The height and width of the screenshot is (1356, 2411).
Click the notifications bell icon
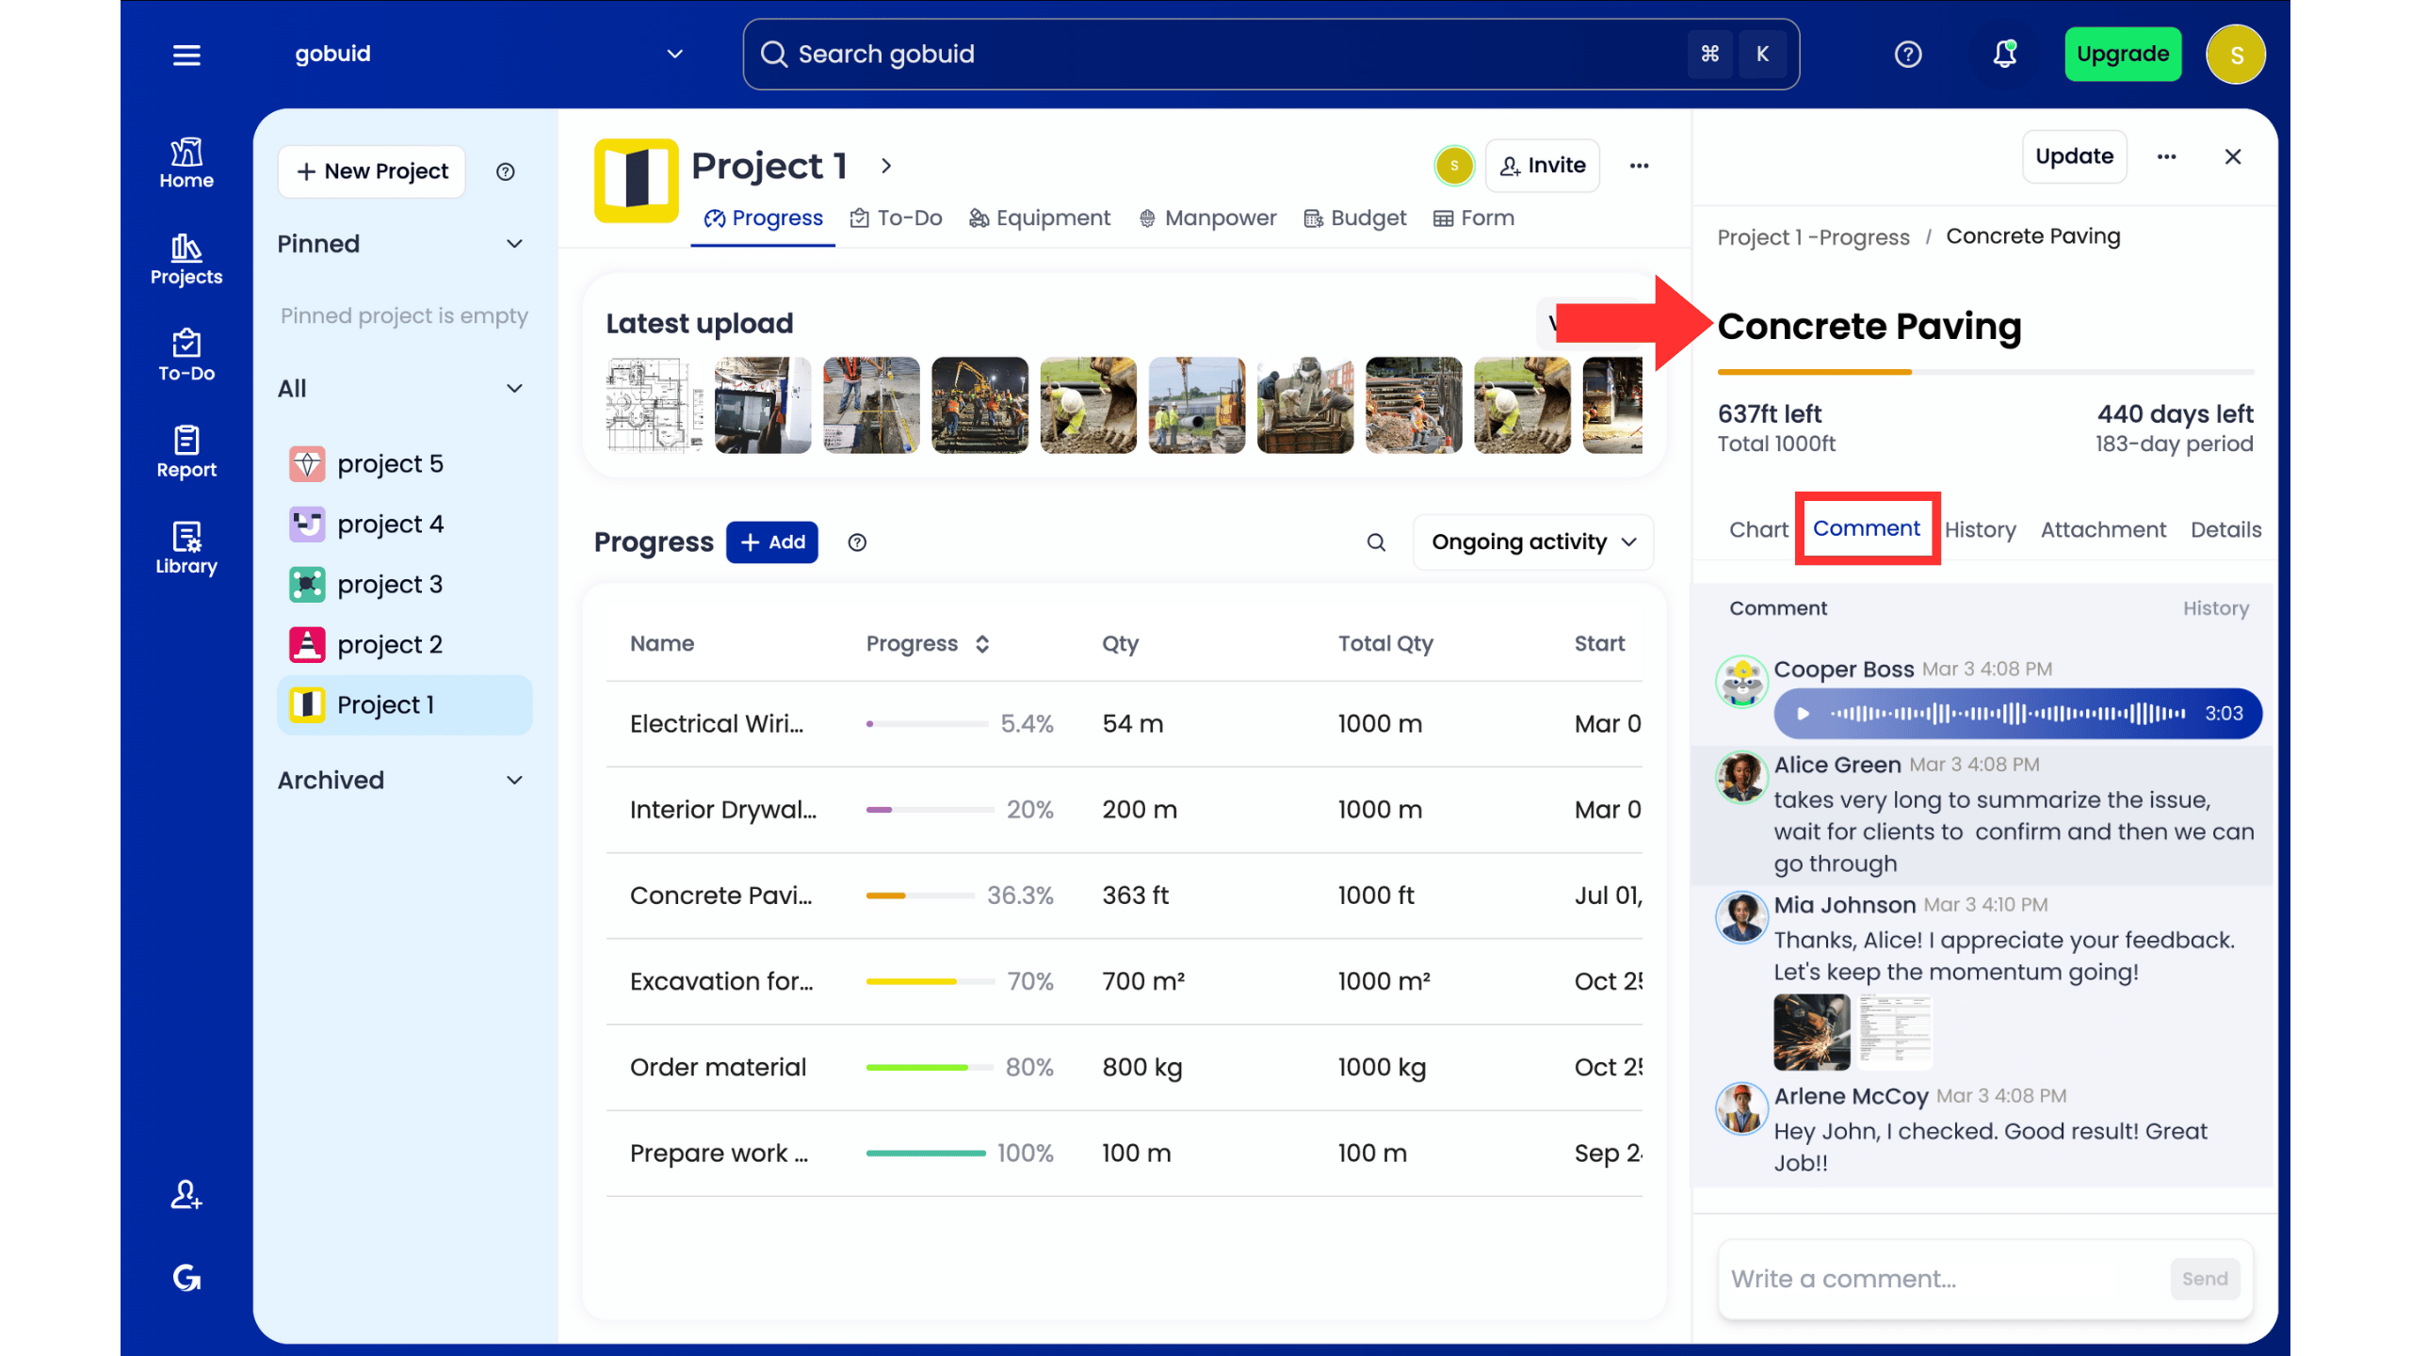2004,55
